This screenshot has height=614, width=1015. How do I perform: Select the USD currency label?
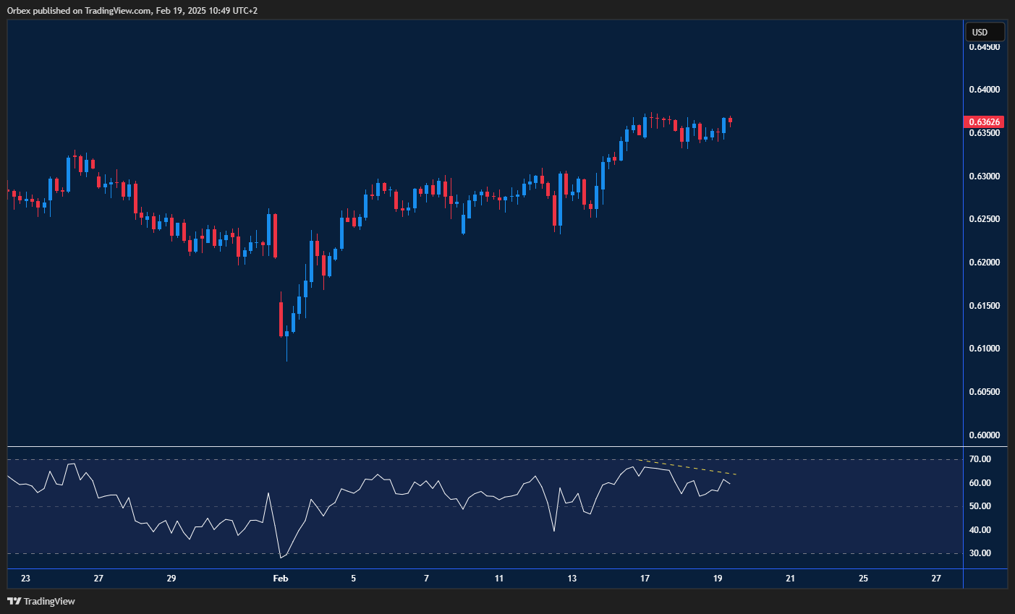click(x=984, y=31)
